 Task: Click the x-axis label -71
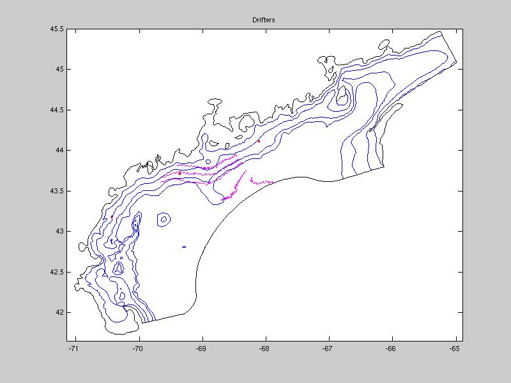pyautogui.click(x=73, y=349)
